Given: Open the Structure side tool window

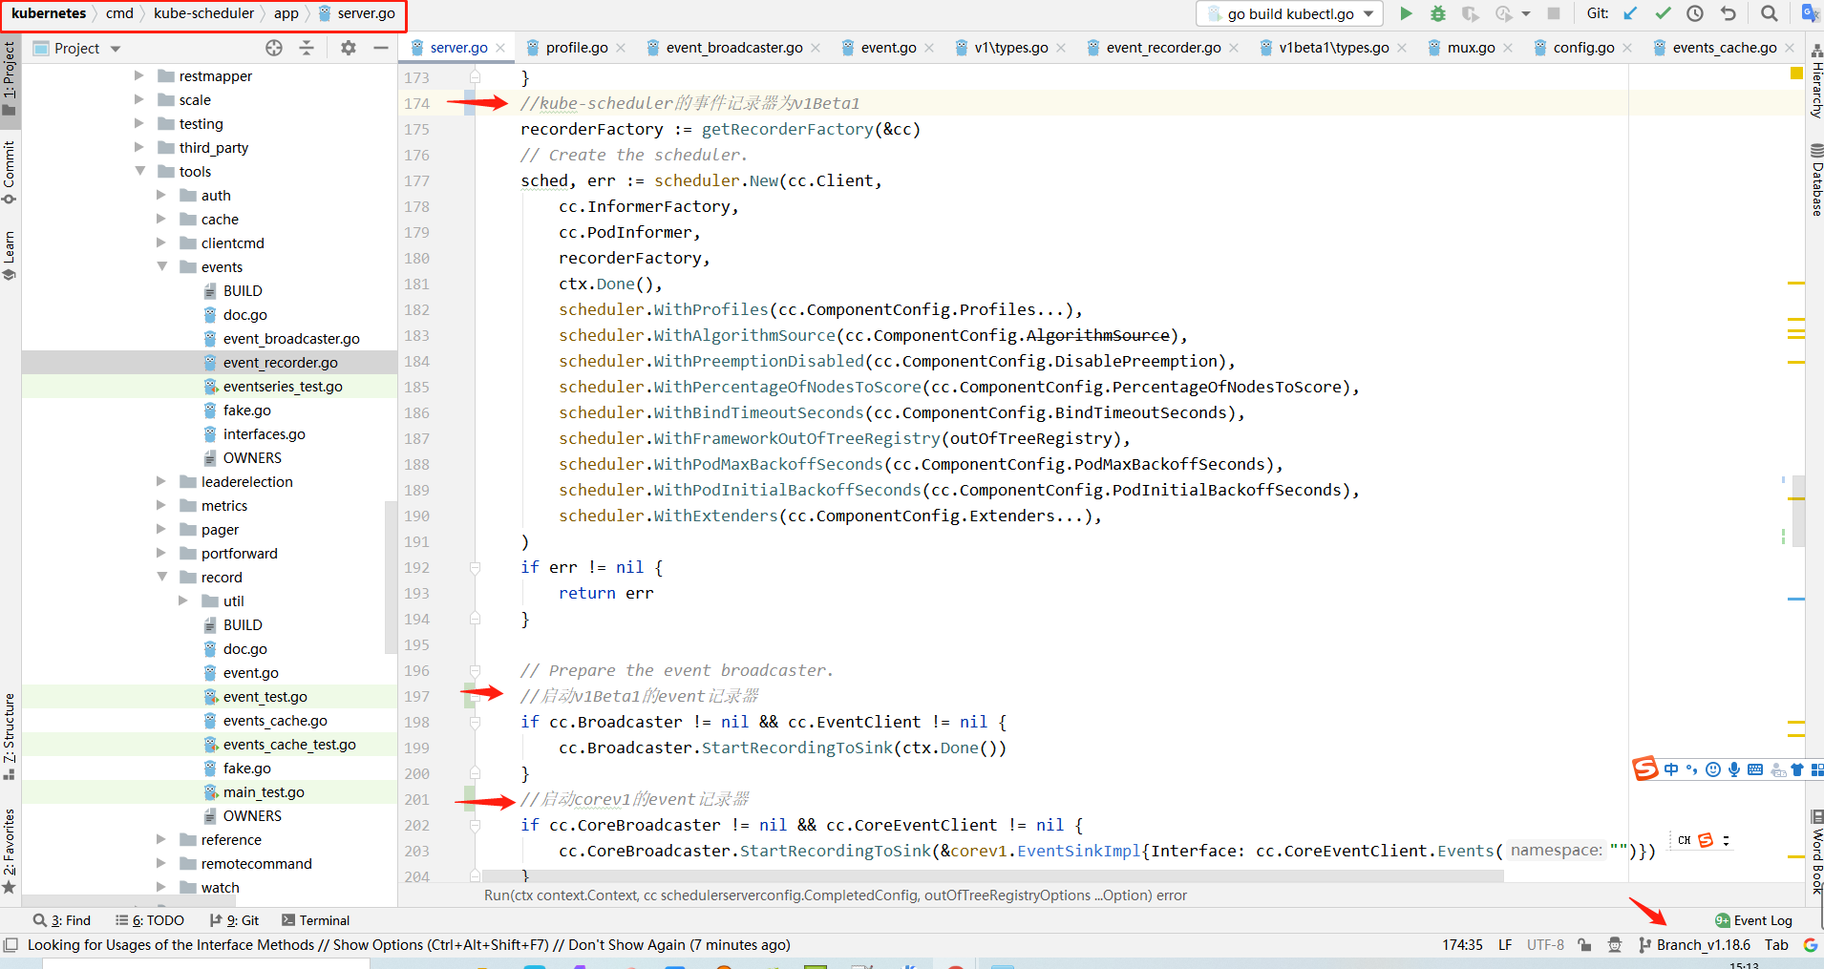Looking at the screenshot, I should [x=10, y=737].
